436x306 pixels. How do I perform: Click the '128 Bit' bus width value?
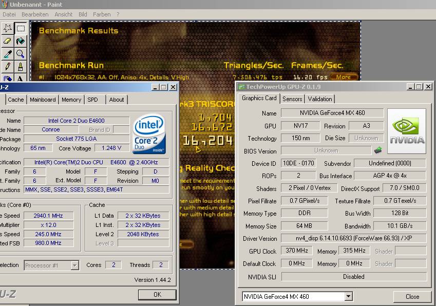click(400, 213)
